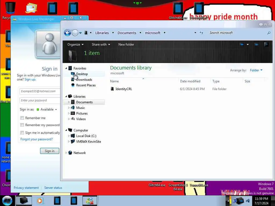Image resolution: width=275 pixels, height=206 pixels.
Task: Click New folder in toolbar
Action: (x=126, y=45)
